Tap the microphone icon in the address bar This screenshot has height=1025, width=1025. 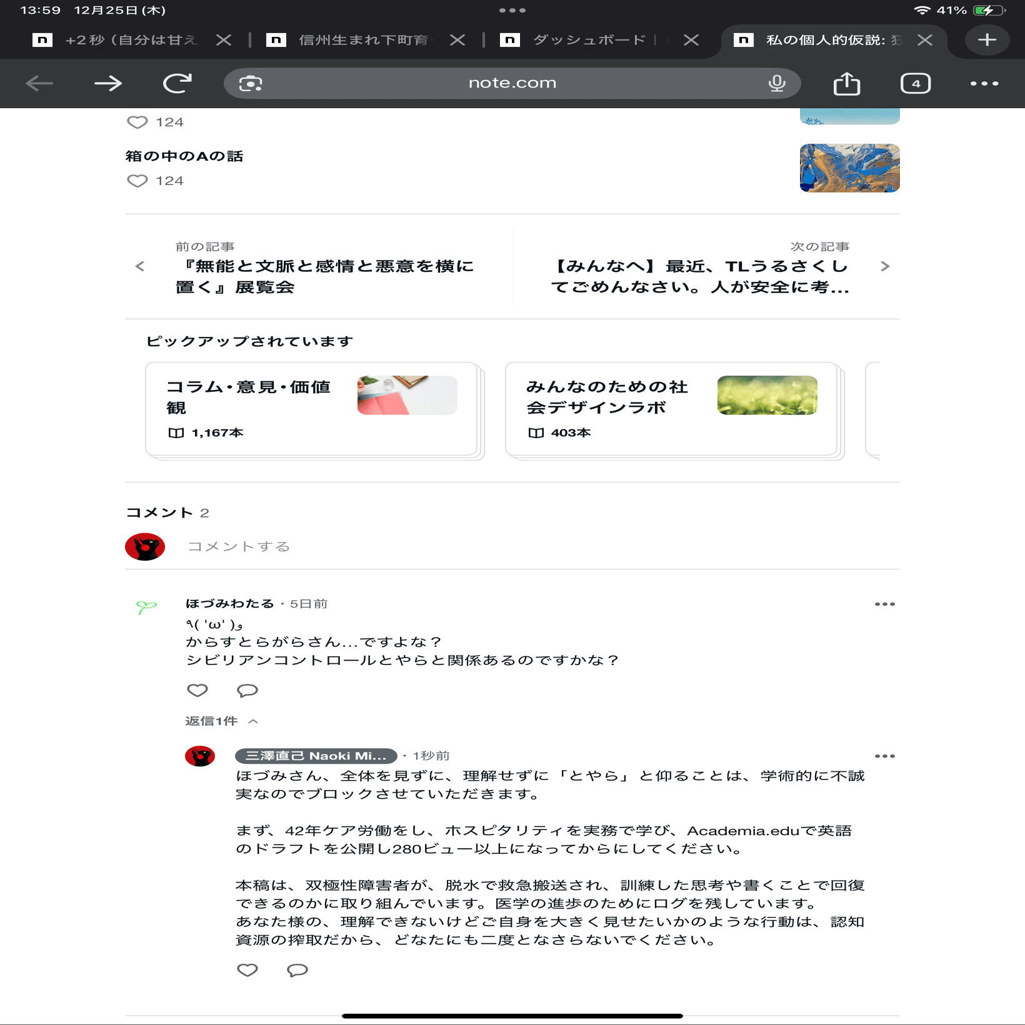(x=776, y=83)
